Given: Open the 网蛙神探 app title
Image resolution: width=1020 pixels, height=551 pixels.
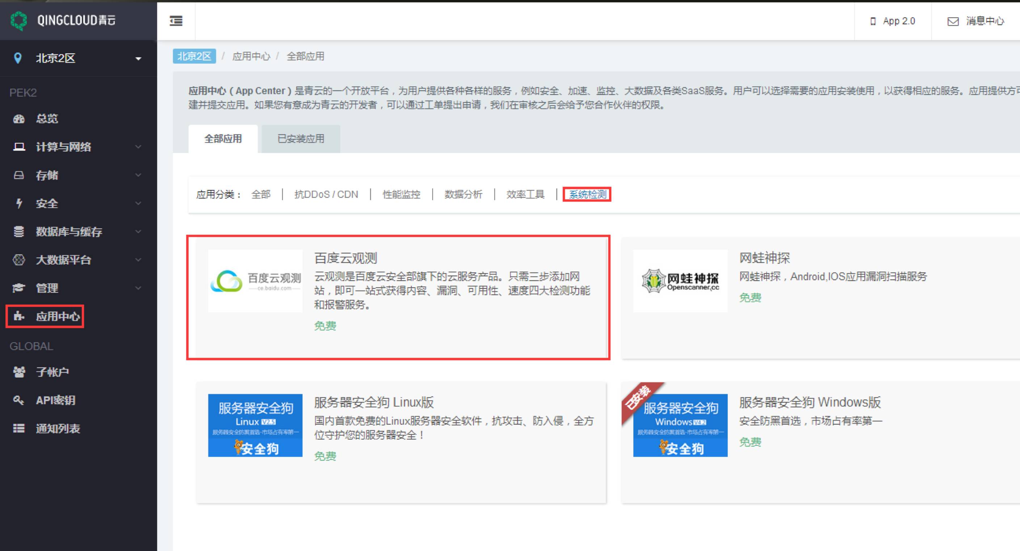Looking at the screenshot, I should (765, 258).
